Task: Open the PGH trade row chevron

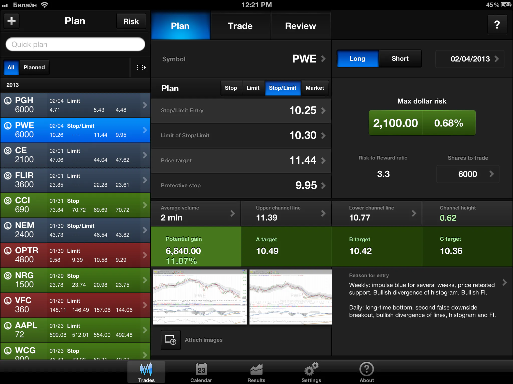Action: (x=145, y=105)
